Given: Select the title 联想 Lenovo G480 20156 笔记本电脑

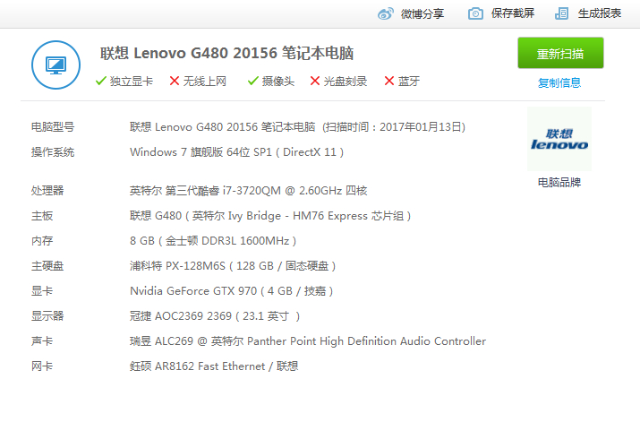Looking at the screenshot, I should tap(227, 53).
